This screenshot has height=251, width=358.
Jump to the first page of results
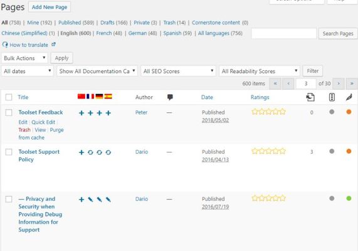coord(275,83)
